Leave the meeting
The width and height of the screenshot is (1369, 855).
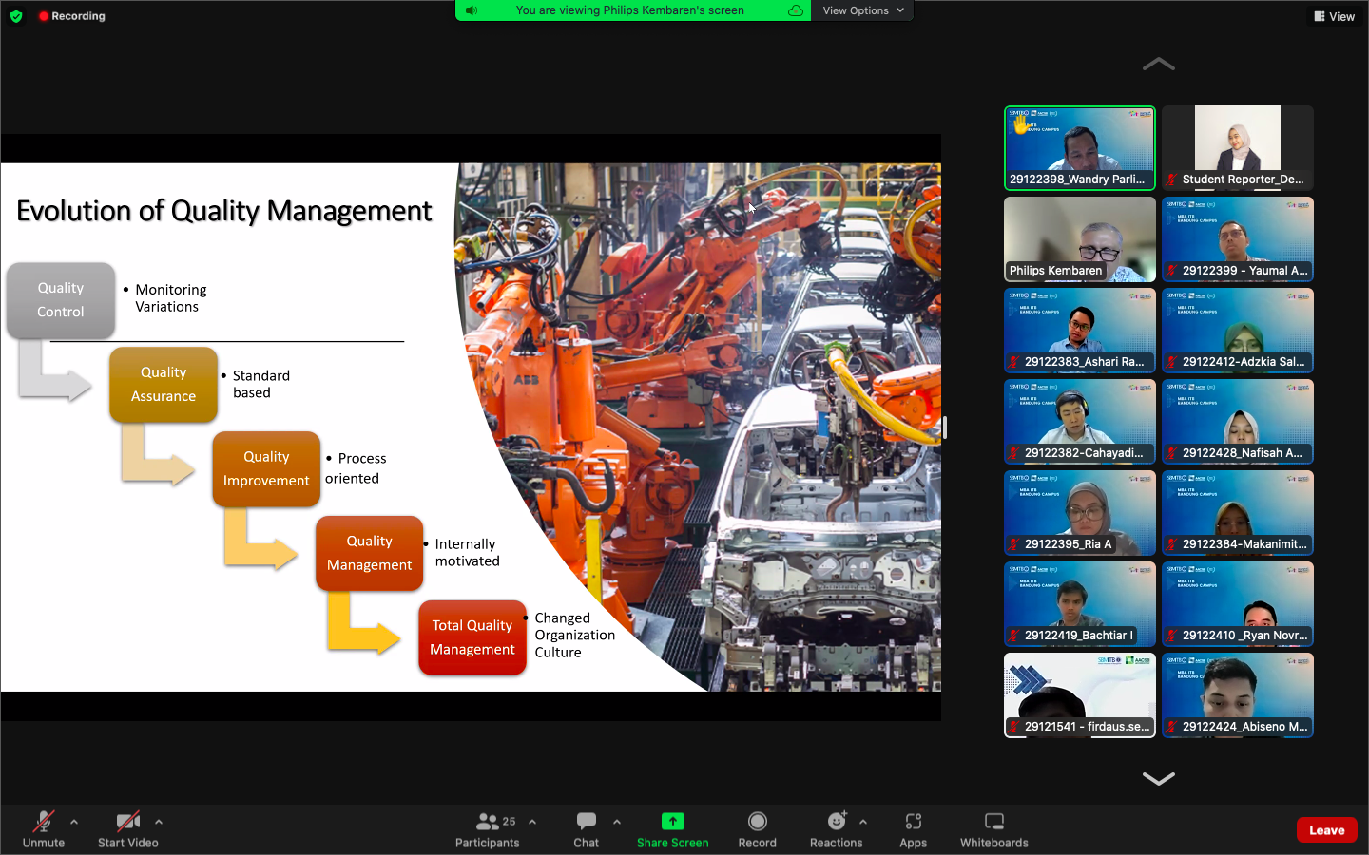point(1326,829)
